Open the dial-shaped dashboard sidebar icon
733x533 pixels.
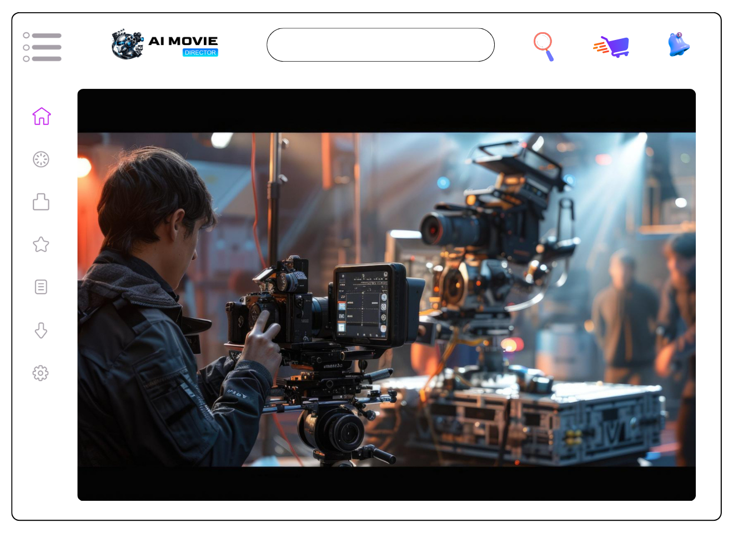41,159
